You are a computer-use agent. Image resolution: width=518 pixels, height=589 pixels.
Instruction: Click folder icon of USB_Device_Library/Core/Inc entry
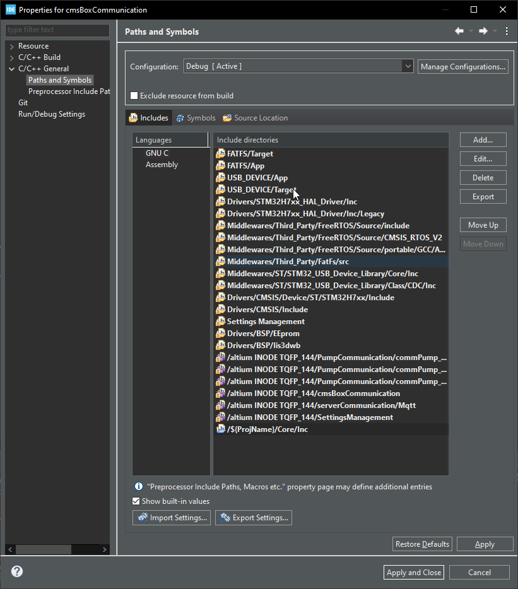click(x=221, y=273)
